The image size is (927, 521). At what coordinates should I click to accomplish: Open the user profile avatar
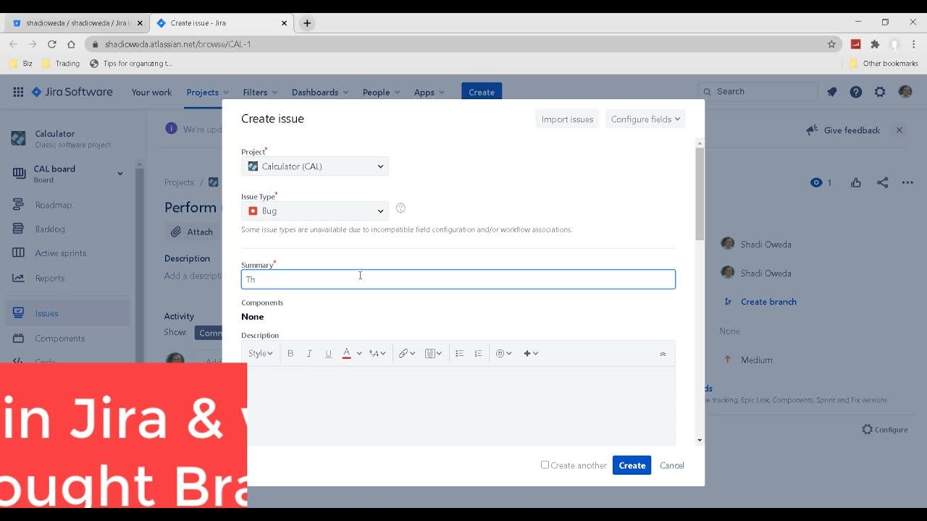click(x=905, y=92)
